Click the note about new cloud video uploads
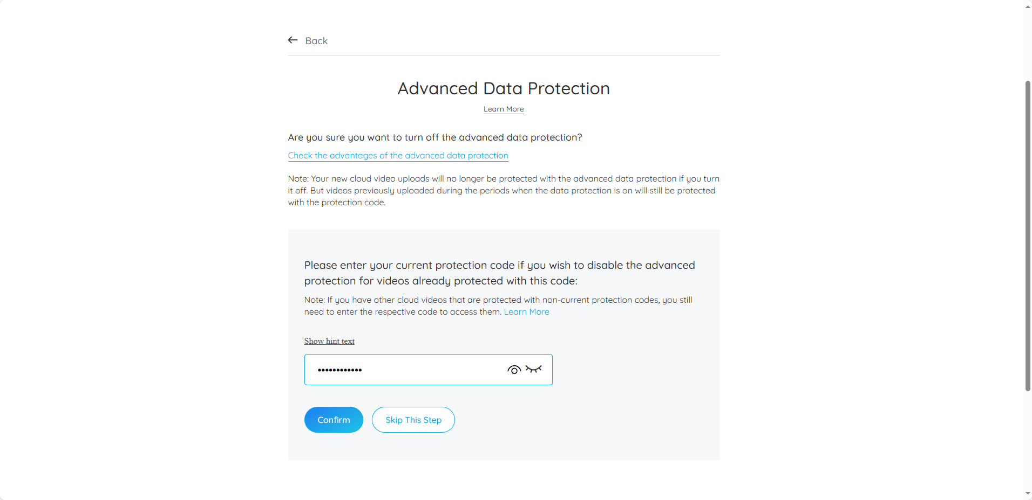Viewport: 1032px width, 500px height. pyautogui.click(x=504, y=191)
